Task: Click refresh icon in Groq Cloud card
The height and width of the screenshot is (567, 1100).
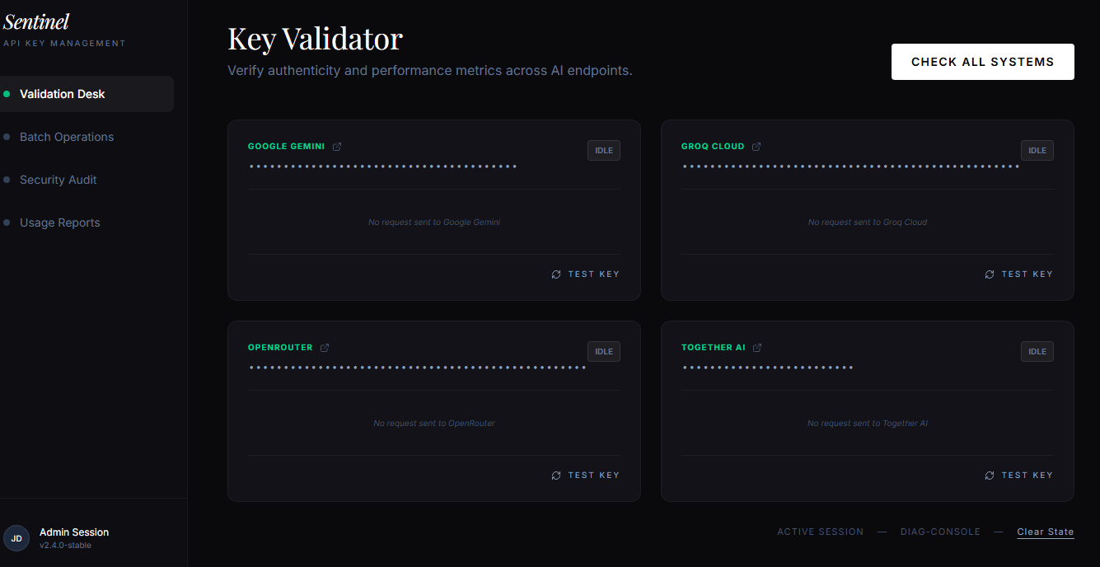Action: coord(990,274)
